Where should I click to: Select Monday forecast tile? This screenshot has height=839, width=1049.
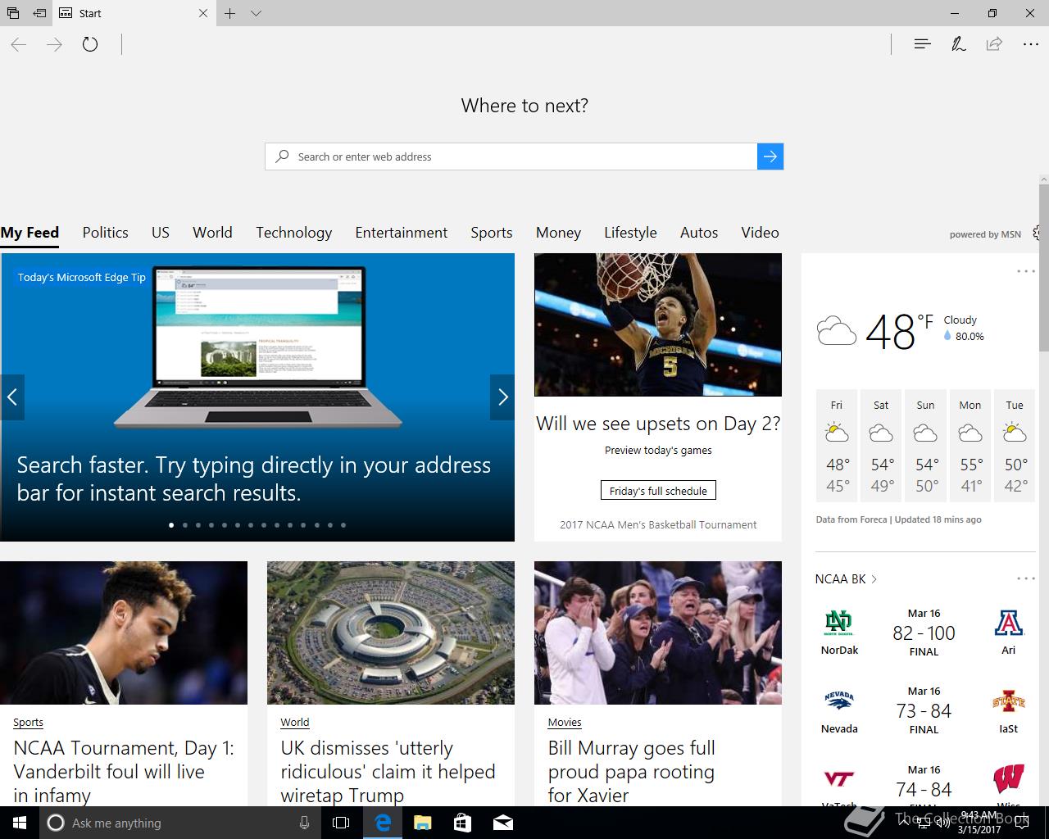pyautogui.click(x=970, y=446)
